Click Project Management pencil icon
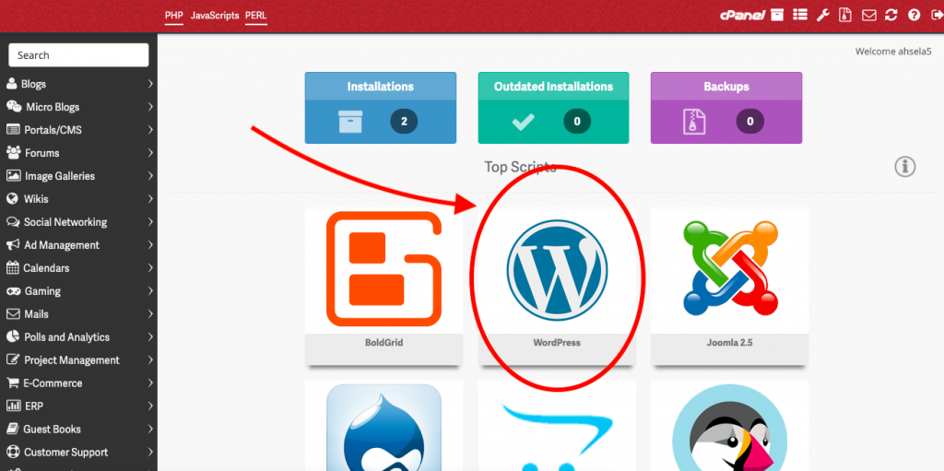 coord(13,359)
